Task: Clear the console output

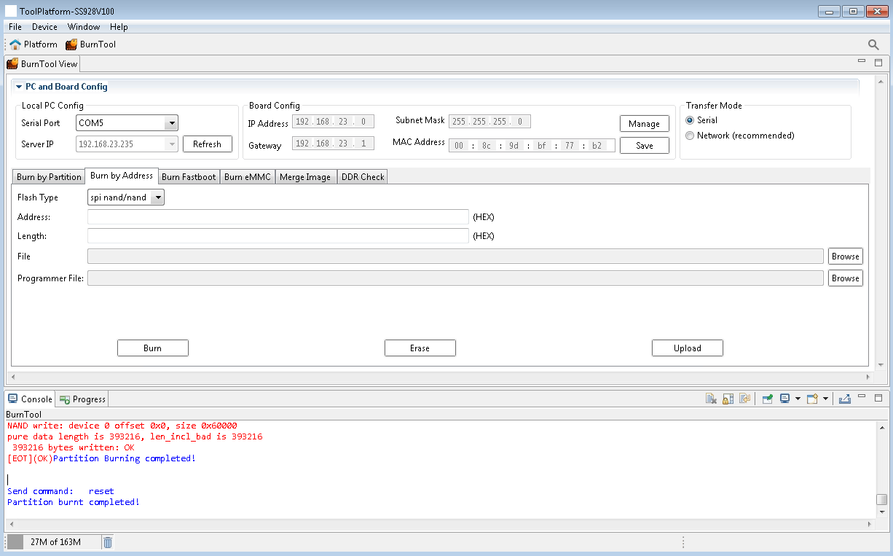Action: tap(712, 399)
